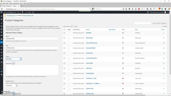Viewport: 171px width, 96px height.
Task: Check the Gift Wrap checkbox
Action: (x=64, y=68)
